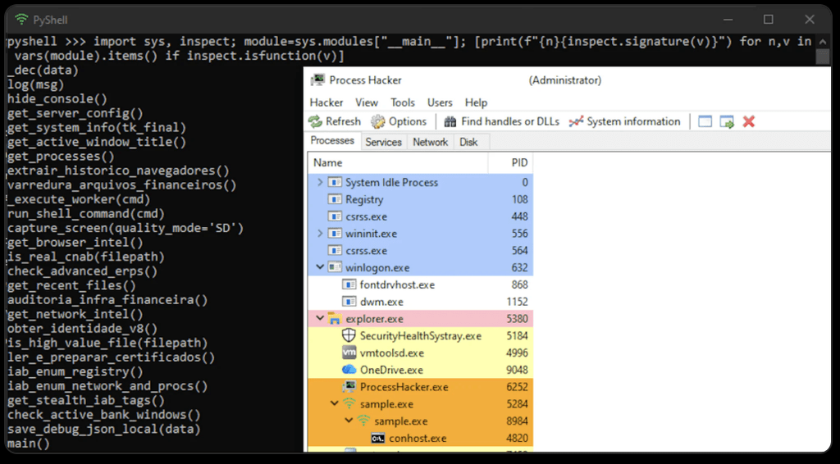Viewport: 840px width, 464px height.
Task: Select the Registry process row
Action: tap(421, 200)
